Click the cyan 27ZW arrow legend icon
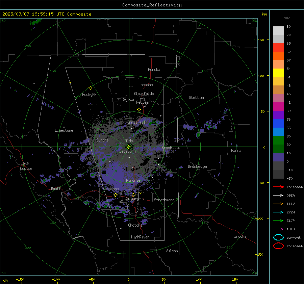This screenshot has width=304, height=284. 278,212
